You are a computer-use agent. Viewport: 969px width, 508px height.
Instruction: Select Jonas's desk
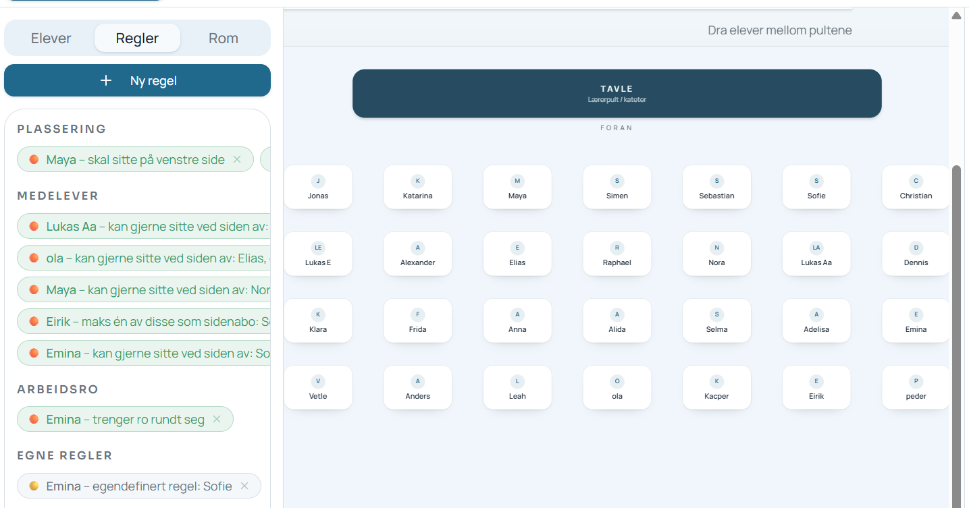coord(318,188)
